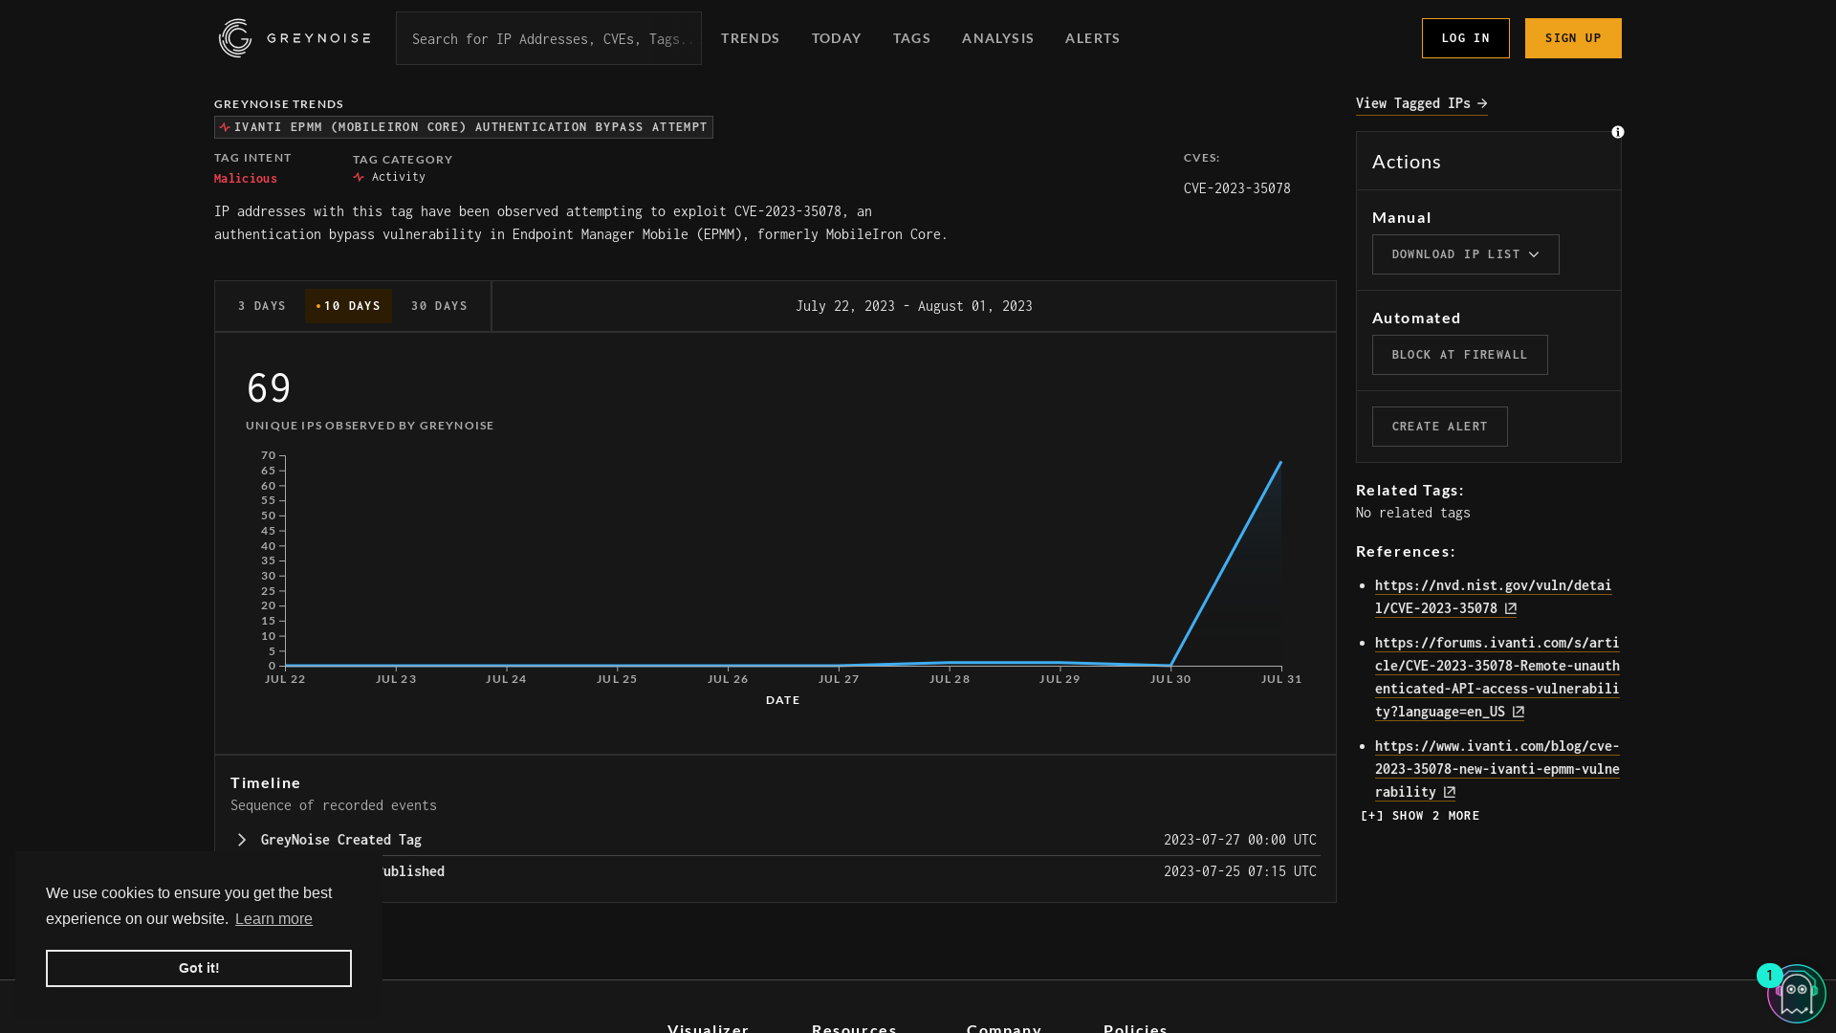
Task: Select the 3 Days range
Action: pyautogui.click(x=261, y=306)
